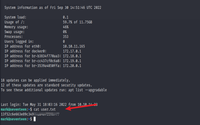The image size is (200, 125).
Task: Click the "System information as of" header line
Action: click(x=52, y=7)
